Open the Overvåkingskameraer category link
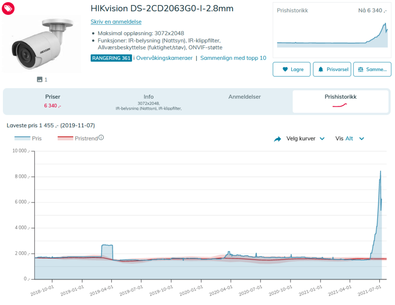 point(164,58)
